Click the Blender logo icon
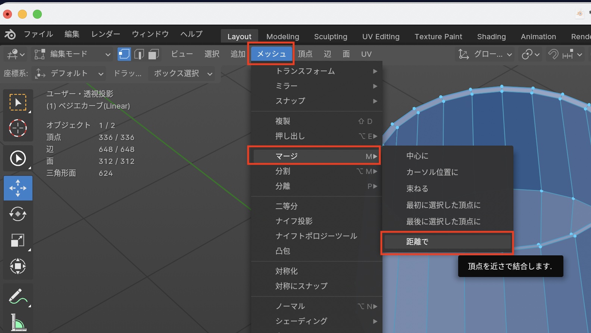This screenshot has width=591, height=333. [10, 34]
